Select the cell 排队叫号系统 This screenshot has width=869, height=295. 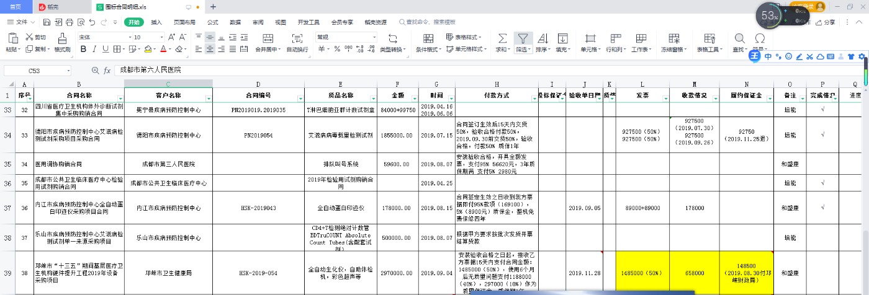tap(341, 164)
